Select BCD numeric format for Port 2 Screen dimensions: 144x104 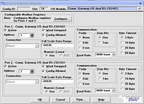pyautogui.click(x=61, y=92)
